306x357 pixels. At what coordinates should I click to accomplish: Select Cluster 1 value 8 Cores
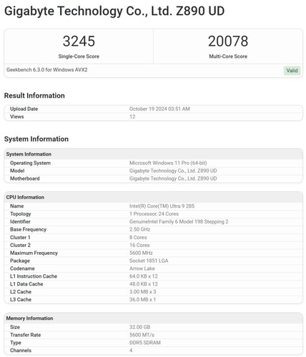[138, 237]
